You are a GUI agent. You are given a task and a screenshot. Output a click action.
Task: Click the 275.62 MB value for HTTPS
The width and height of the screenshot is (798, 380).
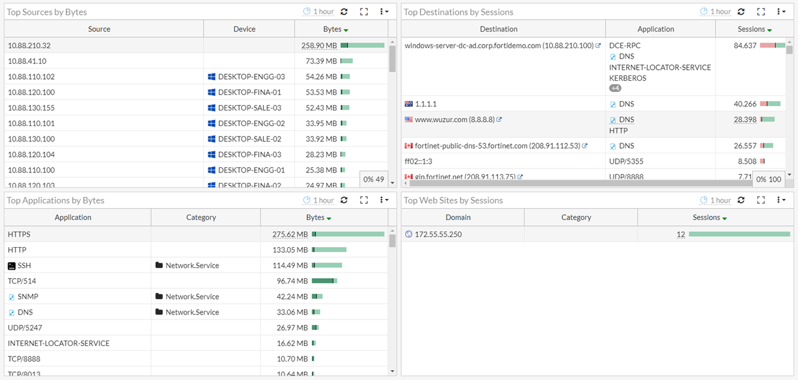(x=291, y=235)
